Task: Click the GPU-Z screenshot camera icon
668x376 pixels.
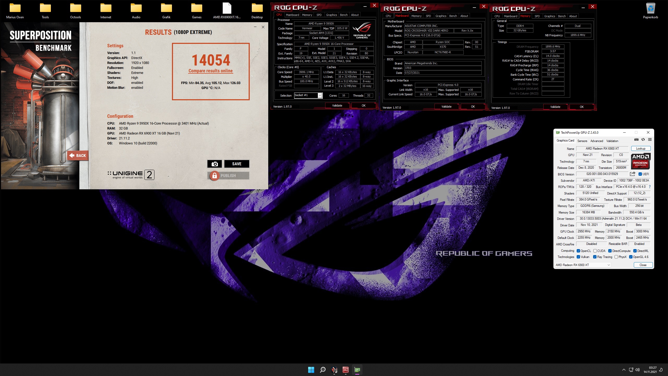Action: pyautogui.click(x=636, y=139)
